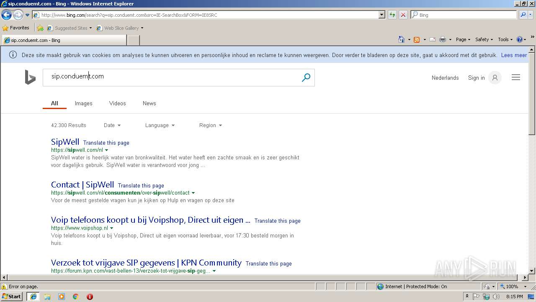
Task: Click volume speaker tray icon
Action: click(496, 297)
